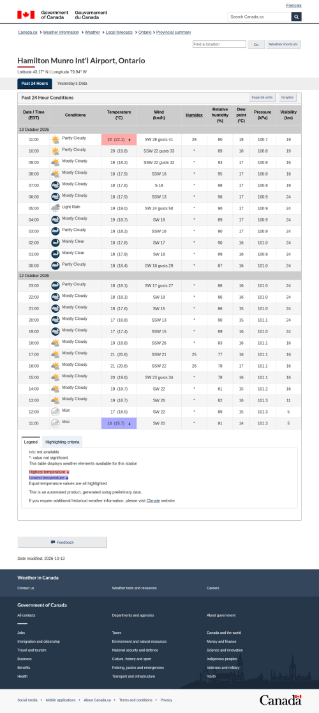Open the Climate website link
The image size is (319, 713).
point(152,500)
